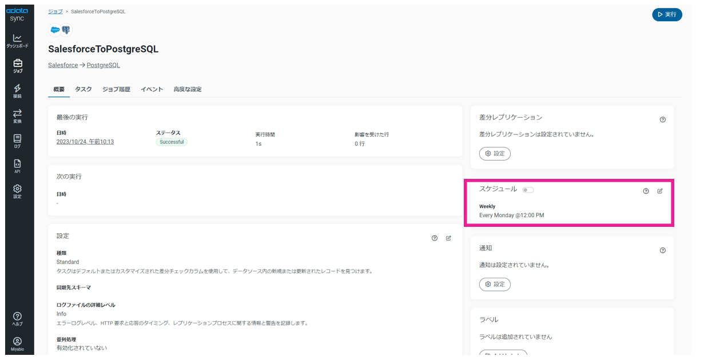Open help for スケジュール panel
The height and width of the screenshot is (360, 704).
click(x=646, y=191)
